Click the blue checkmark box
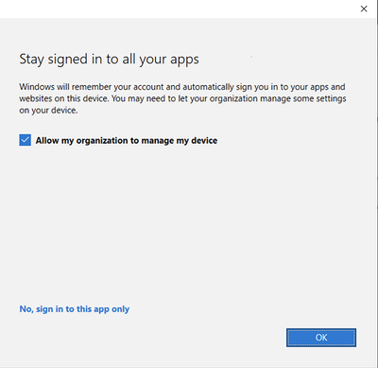This screenshot has height=368, width=378. [x=25, y=140]
